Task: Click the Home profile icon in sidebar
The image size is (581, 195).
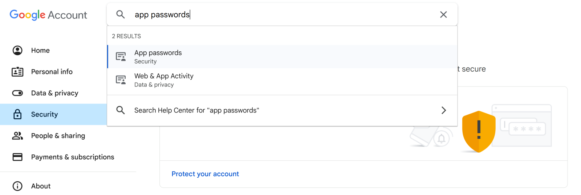Action: click(17, 50)
